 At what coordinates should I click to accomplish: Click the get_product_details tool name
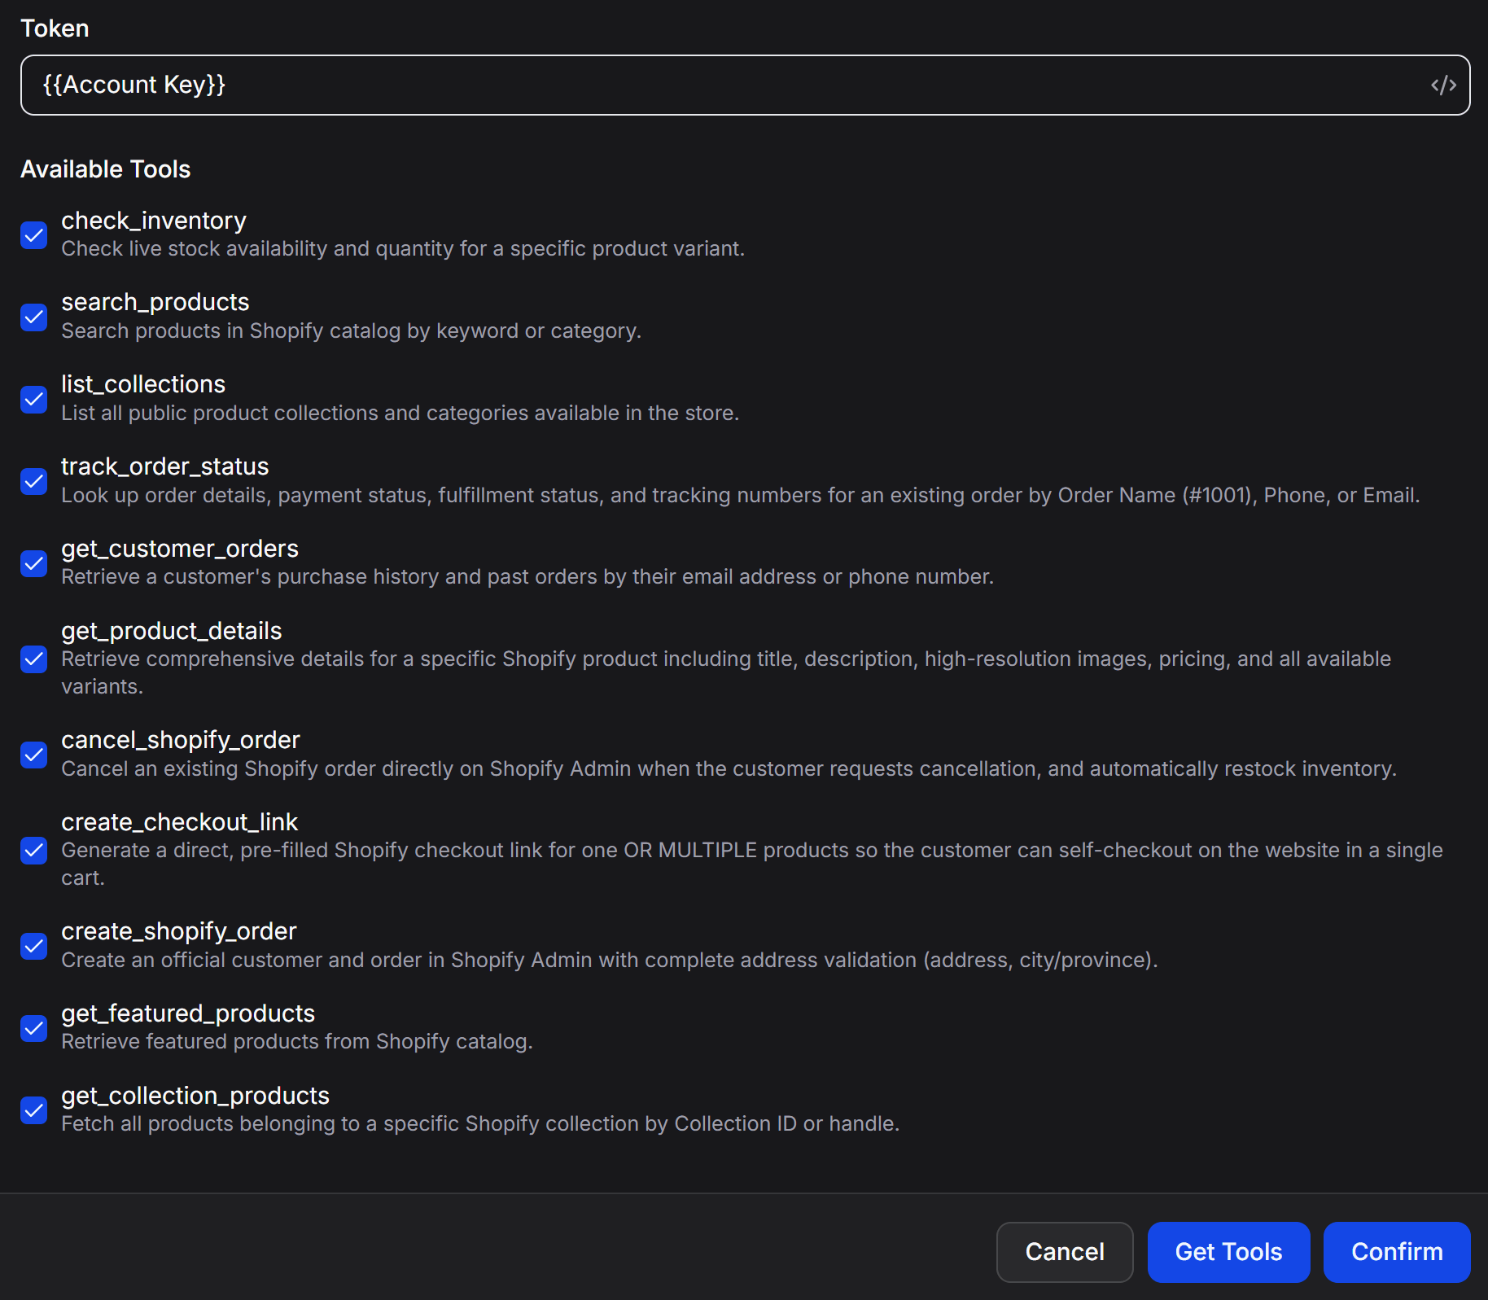[x=172, y=631]
